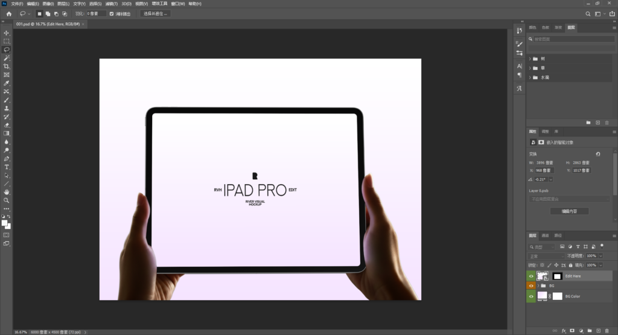Viewport: 618px width, 335px height.
Task: Delete layer trash icon in Layers panel
Action: tap(607, 331)
